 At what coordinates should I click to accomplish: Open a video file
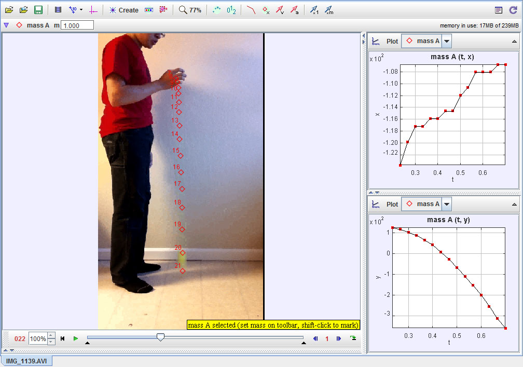click(9, 9)
